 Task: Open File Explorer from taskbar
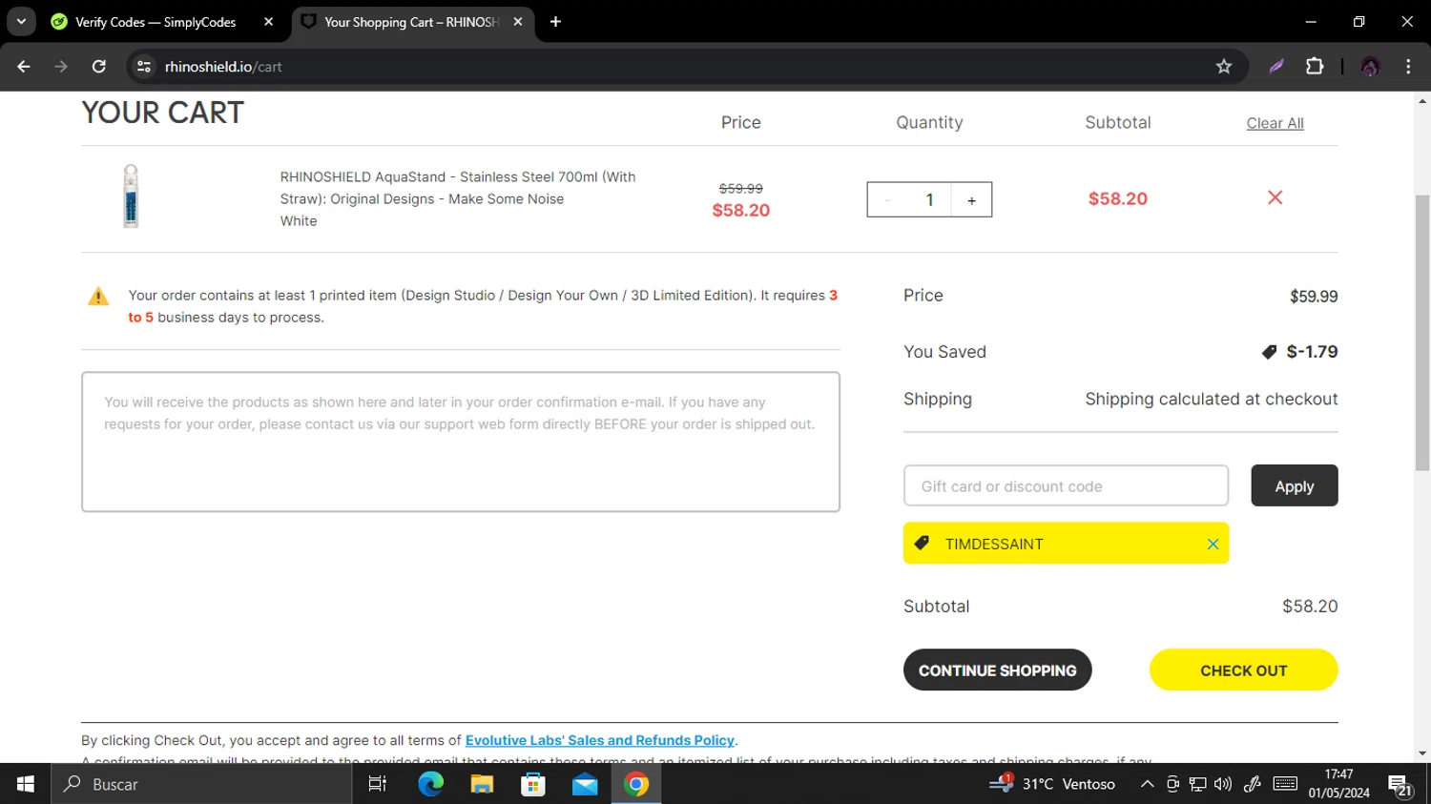482,784
